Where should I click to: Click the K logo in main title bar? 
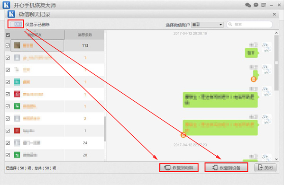pyautogui.click(x=6, y=5)
